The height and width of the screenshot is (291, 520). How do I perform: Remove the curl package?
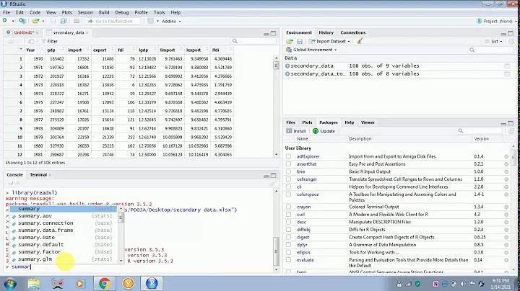(506, 215)
